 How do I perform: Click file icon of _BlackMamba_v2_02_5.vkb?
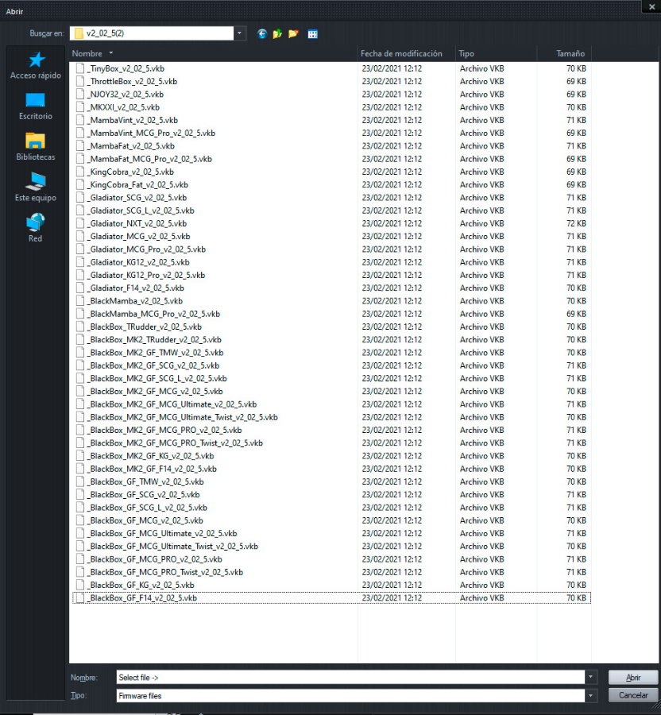coord(80,301)
